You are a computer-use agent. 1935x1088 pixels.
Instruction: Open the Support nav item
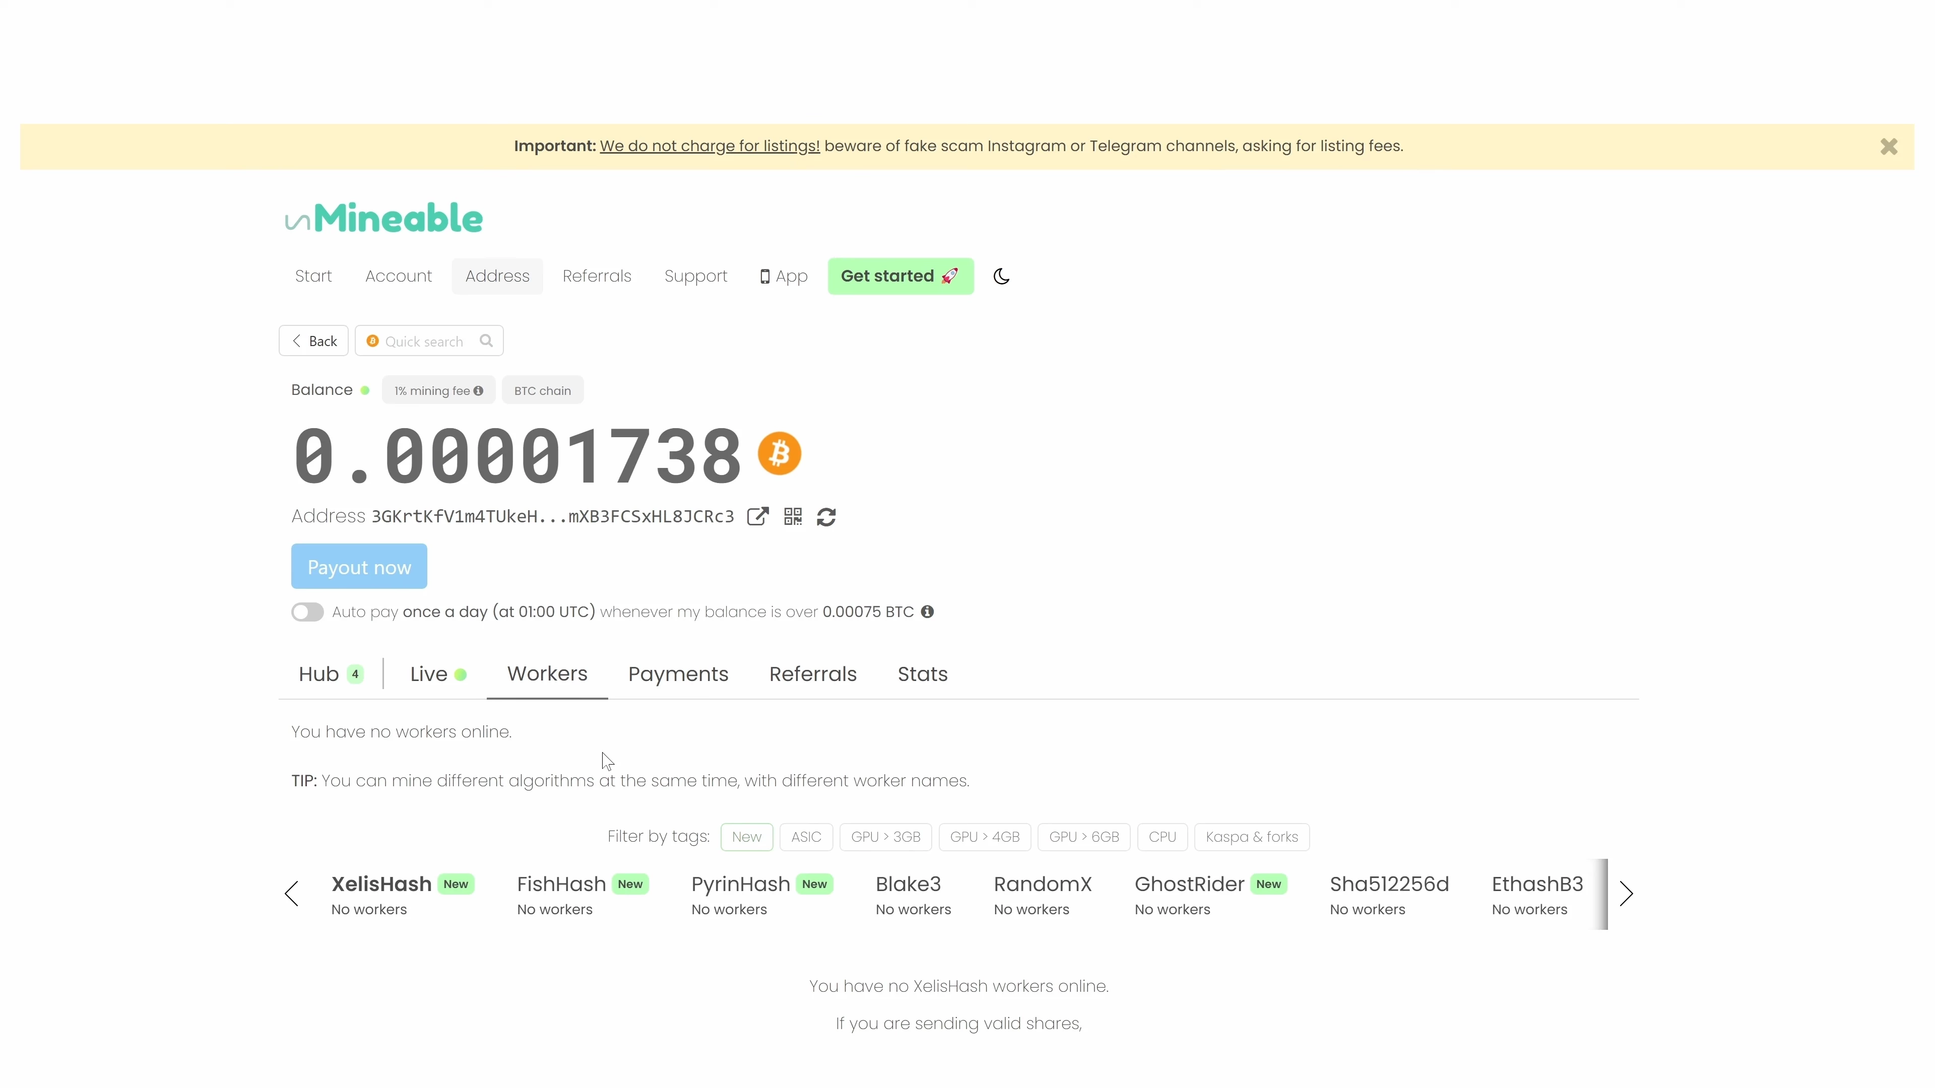[x=695, y=277]
